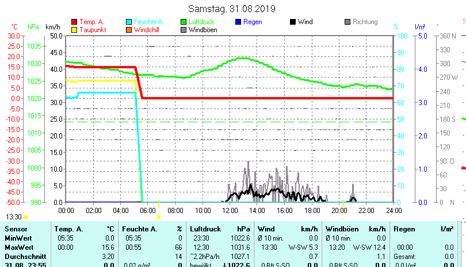Click the red Temp. A. legend swatch
This screenshot has height=267, width=466.
tap(74, 22)
